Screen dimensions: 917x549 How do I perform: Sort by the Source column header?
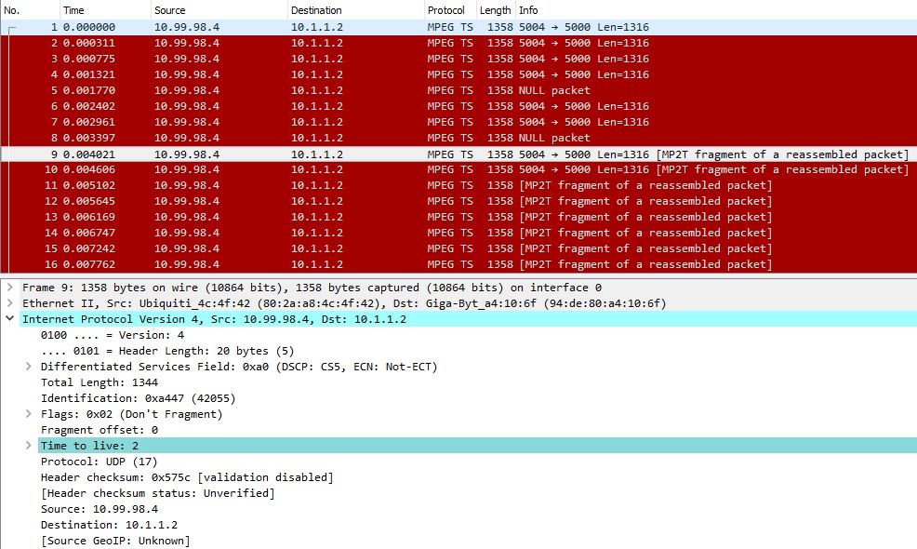[x=219, y=10]
